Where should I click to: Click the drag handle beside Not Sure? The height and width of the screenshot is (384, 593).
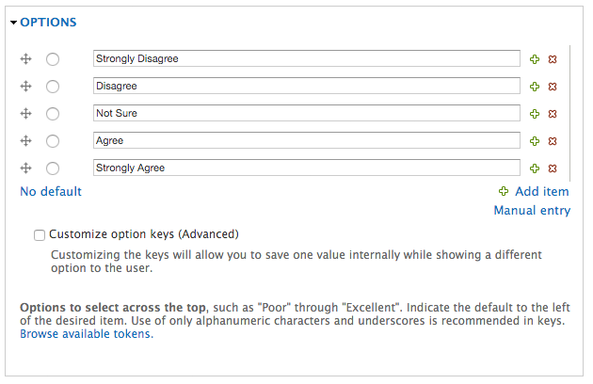coord(25,114)
